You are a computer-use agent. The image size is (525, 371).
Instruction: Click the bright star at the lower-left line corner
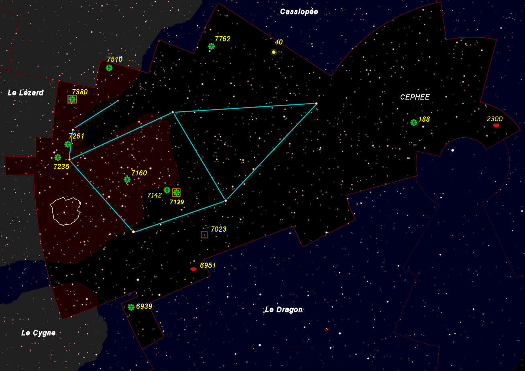click(x=133, y=232)
